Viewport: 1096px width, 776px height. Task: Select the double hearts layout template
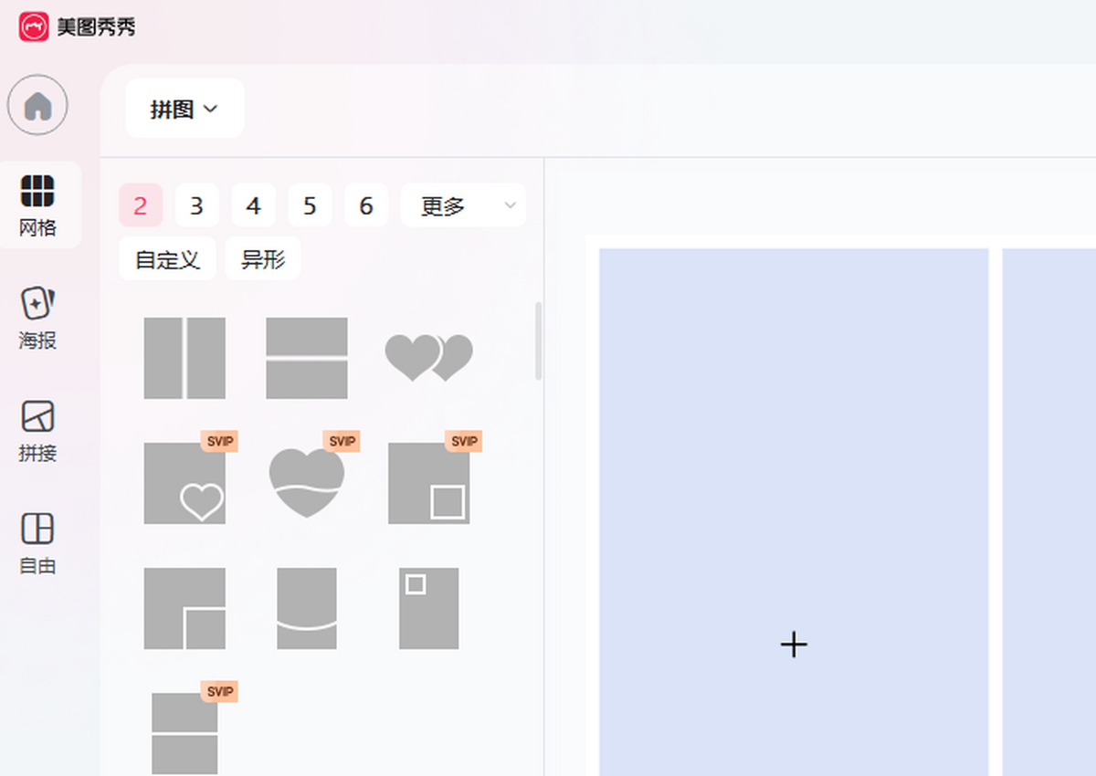coord(428,358)
